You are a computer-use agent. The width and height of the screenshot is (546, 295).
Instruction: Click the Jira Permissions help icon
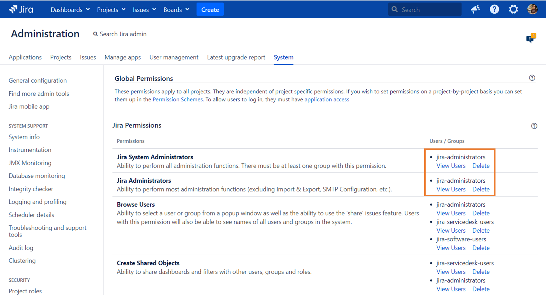coord(534,126)
